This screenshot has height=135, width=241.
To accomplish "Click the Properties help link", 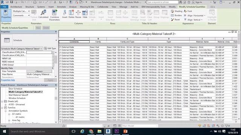I will click(8, 80).
